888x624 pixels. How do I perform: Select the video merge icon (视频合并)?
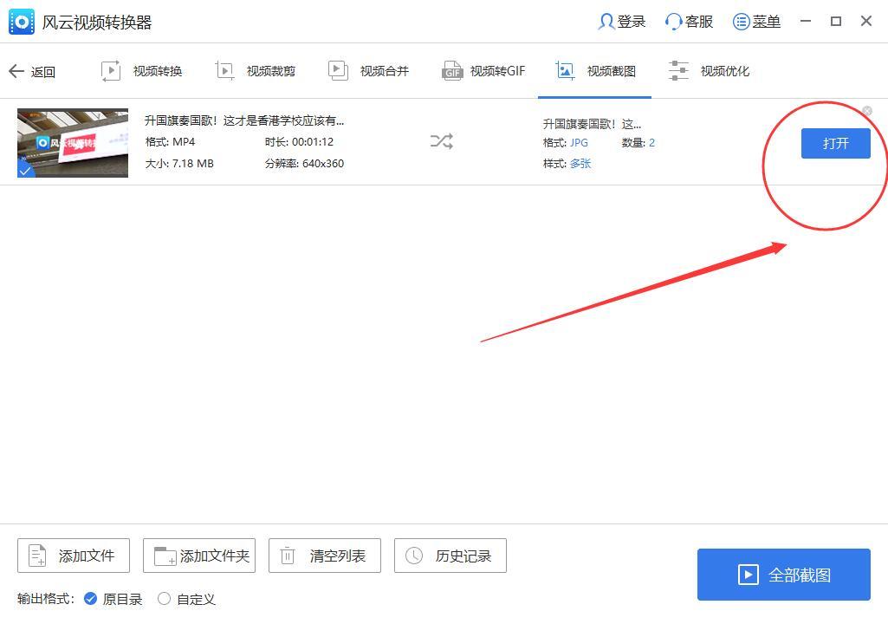[338, 71]
